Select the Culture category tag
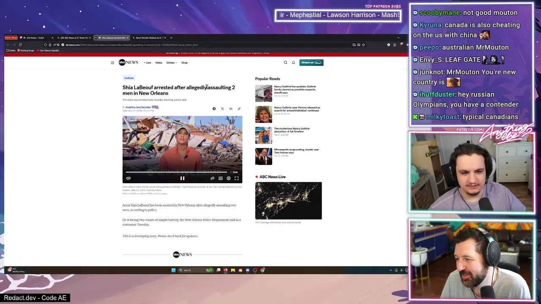The height and width of the screenshot is (304, 541). pyautogui.click(x=129, y=78)
